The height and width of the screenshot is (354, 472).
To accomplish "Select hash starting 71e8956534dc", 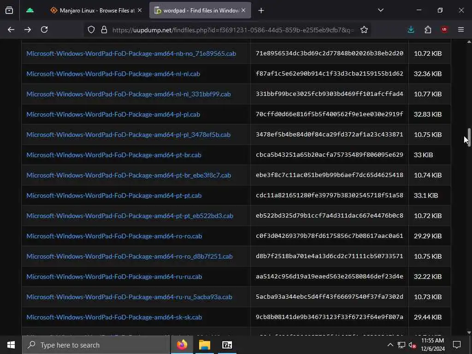I will [x=329, y=53].
